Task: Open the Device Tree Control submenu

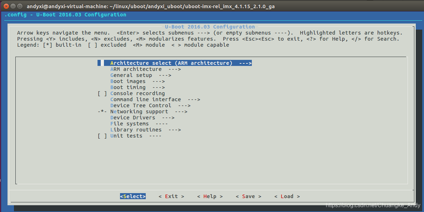Action: [x=143, y=105]
